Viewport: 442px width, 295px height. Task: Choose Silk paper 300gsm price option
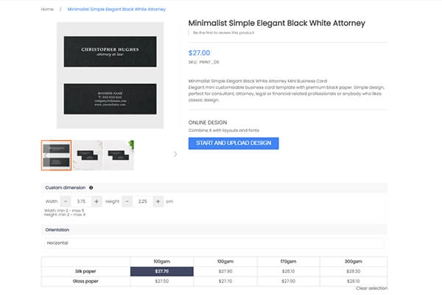(x=354, y=271)
